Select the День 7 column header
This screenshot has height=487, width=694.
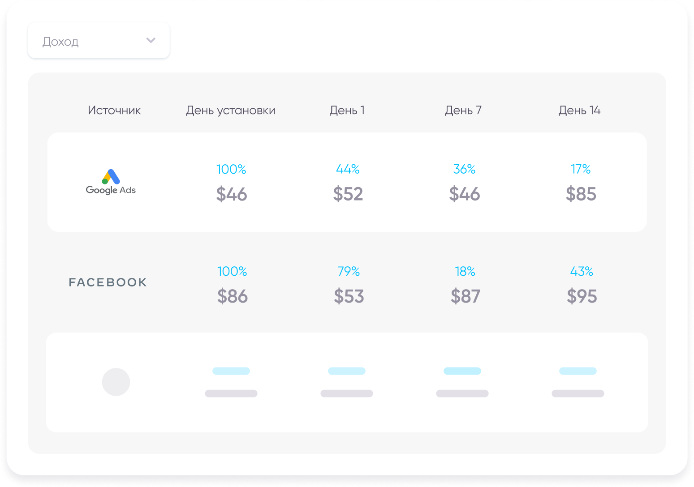point(463,110)
